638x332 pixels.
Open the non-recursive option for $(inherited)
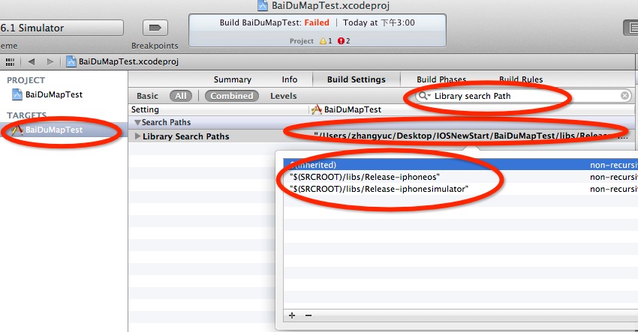[613, 165]
